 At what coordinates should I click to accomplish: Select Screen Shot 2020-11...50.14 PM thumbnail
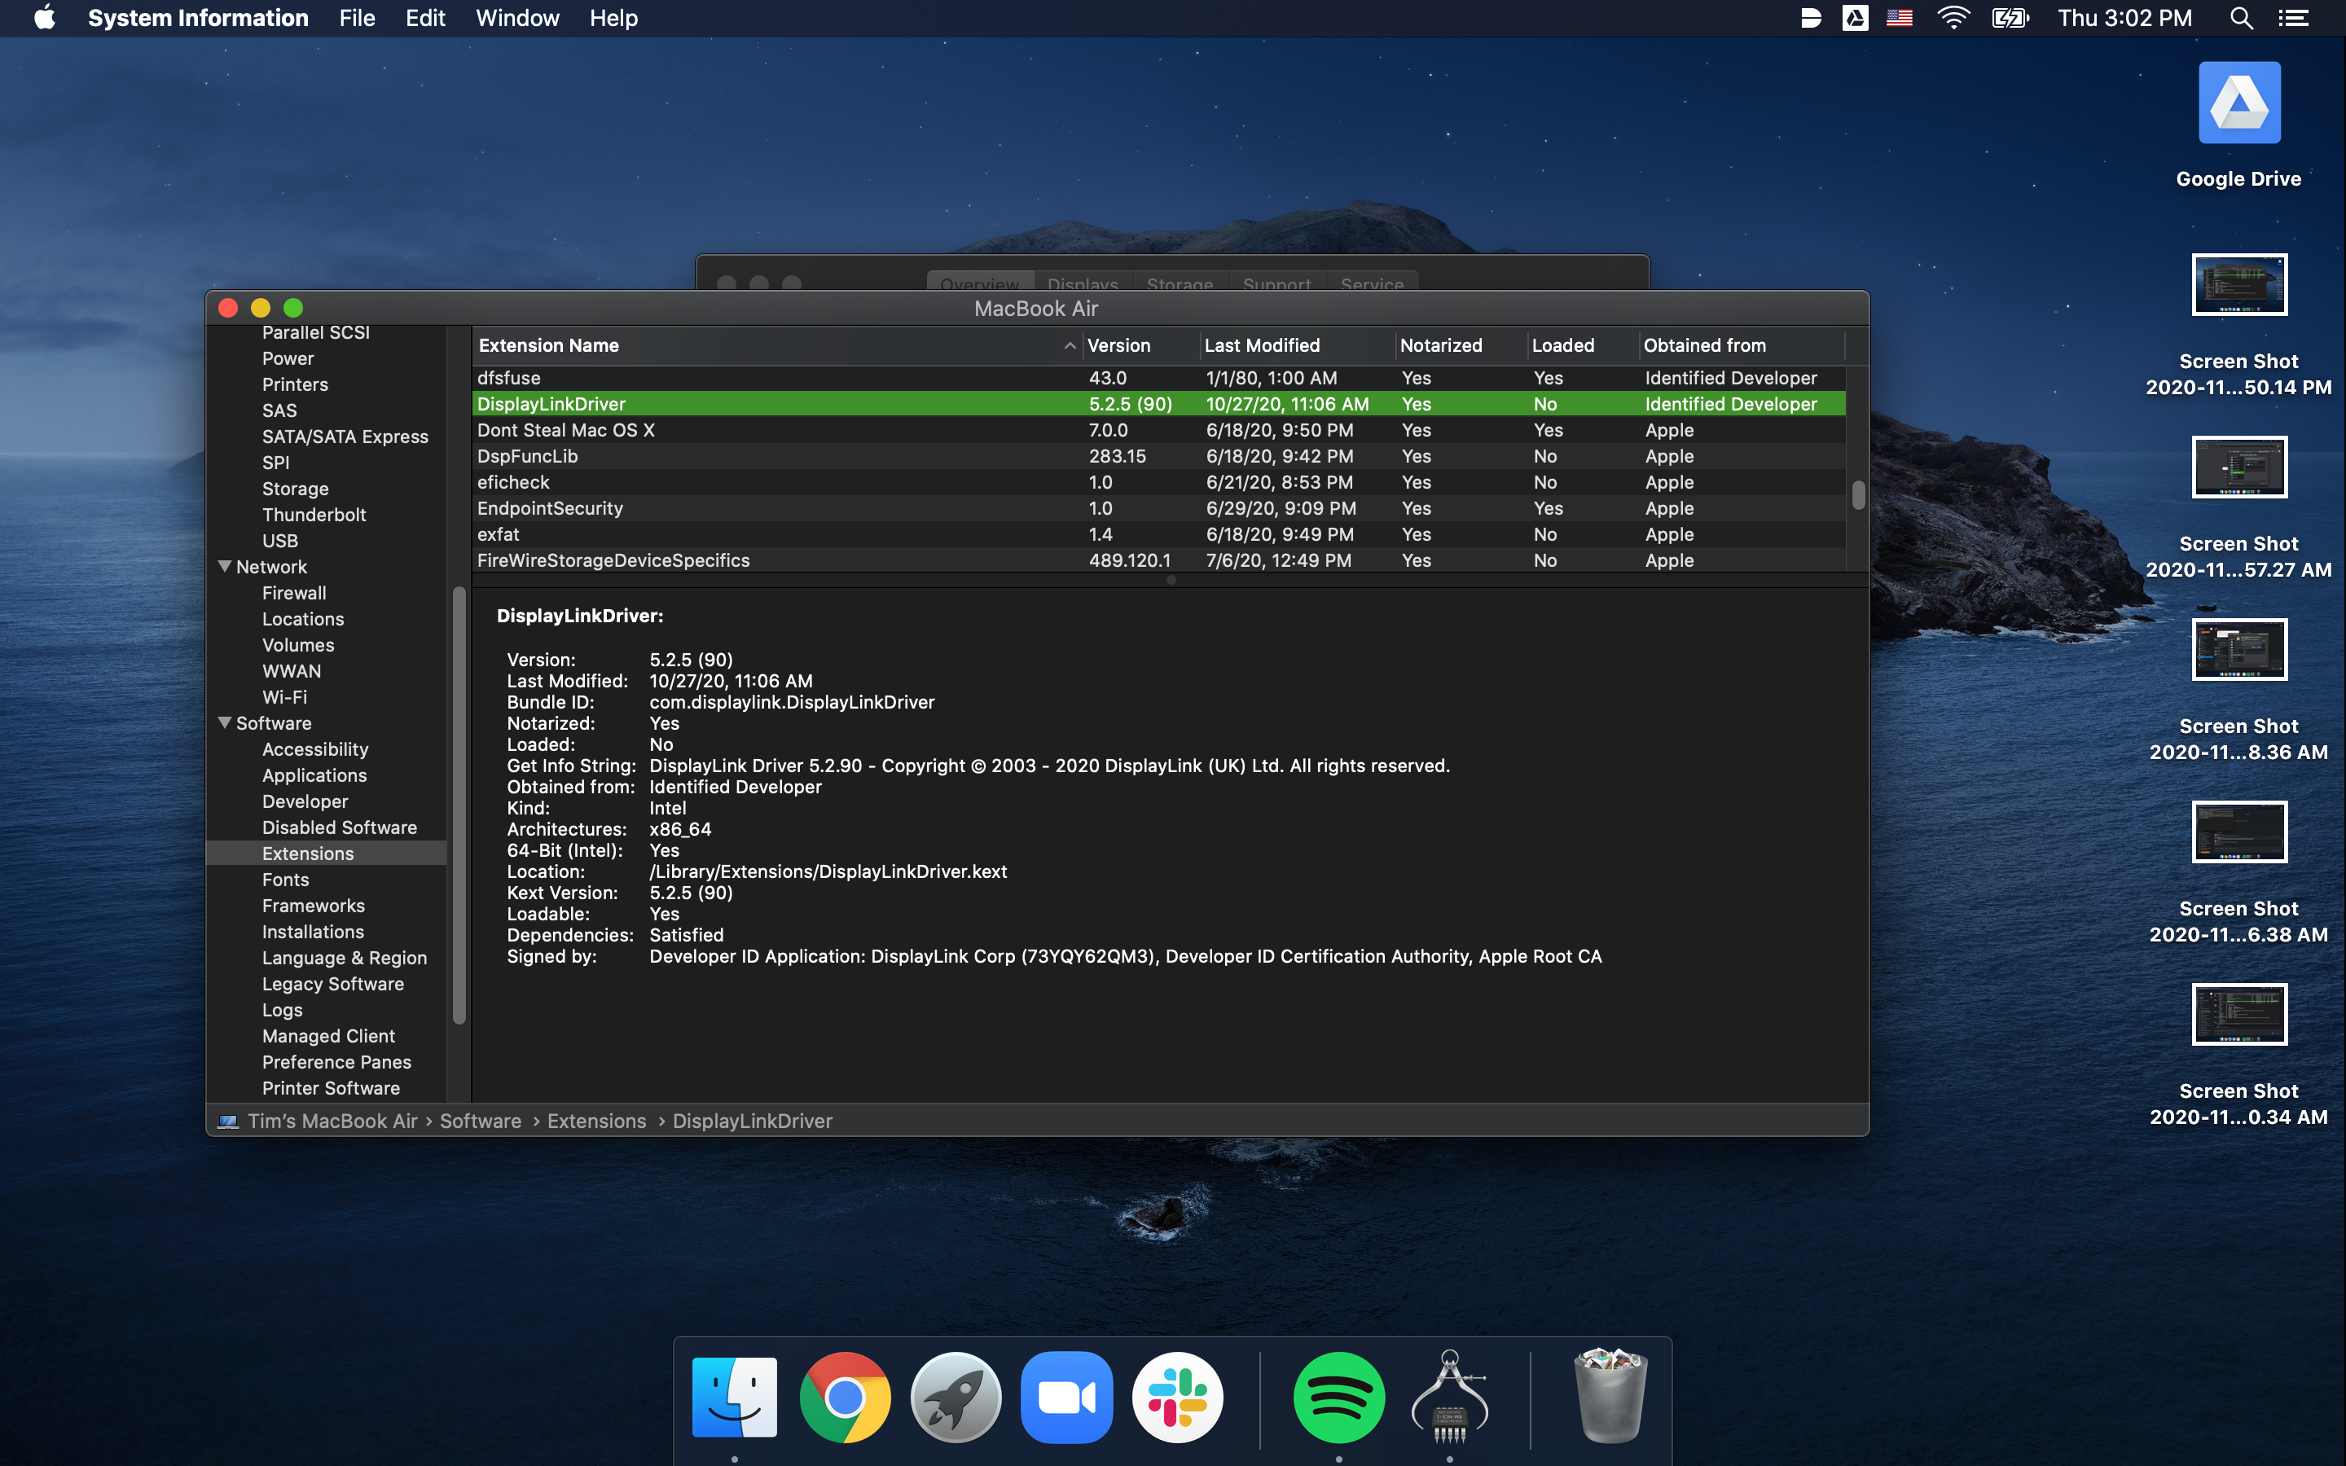coord(2238,284)
